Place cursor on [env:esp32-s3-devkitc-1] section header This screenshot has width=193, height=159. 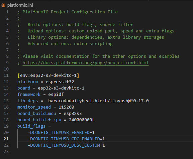(x=48, y=75)
